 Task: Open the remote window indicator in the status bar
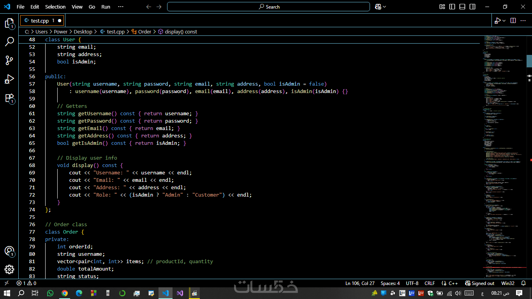coord(6,283)
